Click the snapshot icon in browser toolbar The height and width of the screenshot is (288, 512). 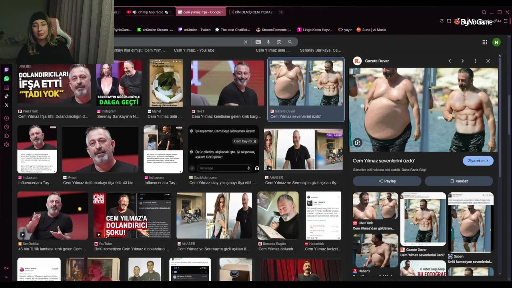point(449,21)
